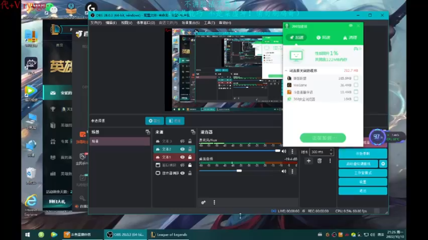Screen dimensions: 428x240
Task: Switch to 加速 tab in 360 popup
Action: pos(296,37)
